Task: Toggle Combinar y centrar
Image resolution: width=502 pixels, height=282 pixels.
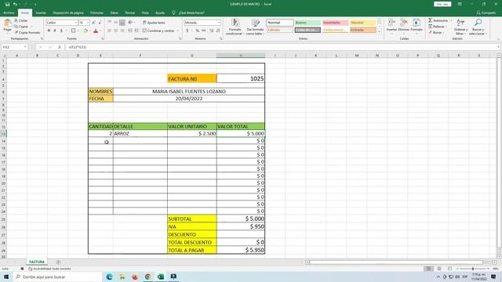Action: (x=158, y=31)
